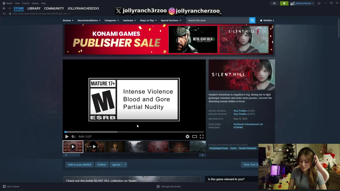The width and height of the screenshot is (340, 191).
Task: Unmute the trailer audio
Action: (x=73, y=136)
